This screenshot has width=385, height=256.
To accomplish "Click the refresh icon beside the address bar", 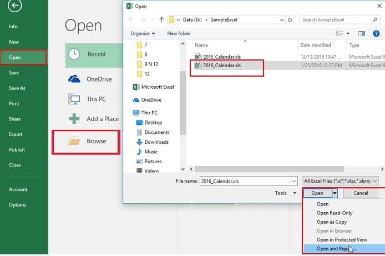I will pyautogui.click(x=290, y=19).
